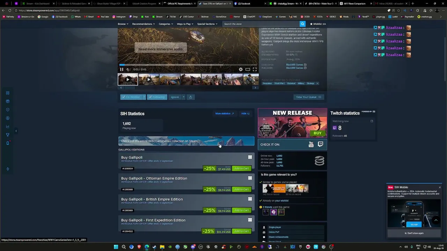This screenshot has height=251, width=447.
Task: Toggle the Following checkbox button
Action: (x=156, y=97)
